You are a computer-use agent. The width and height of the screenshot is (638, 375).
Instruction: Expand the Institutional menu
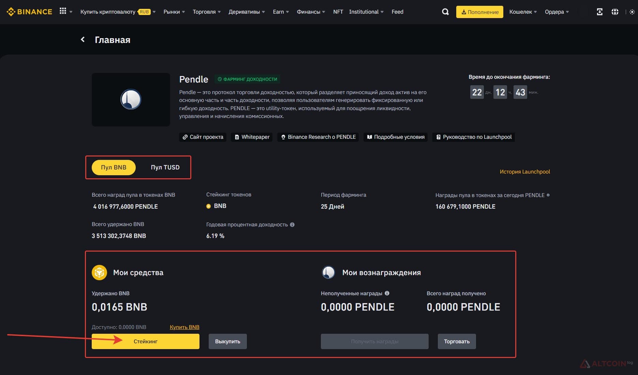(366, 12)
